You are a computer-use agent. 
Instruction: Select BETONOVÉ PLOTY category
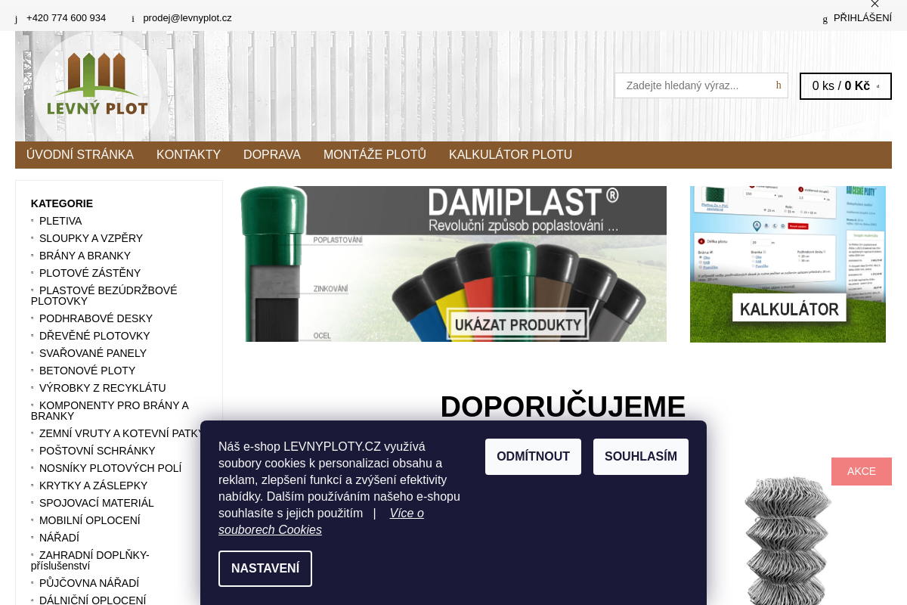(87, 371)
